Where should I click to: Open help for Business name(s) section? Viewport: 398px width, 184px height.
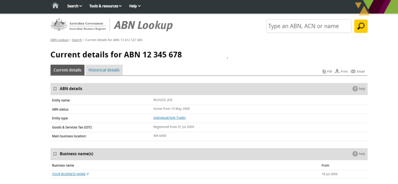(x=359, y=154)
